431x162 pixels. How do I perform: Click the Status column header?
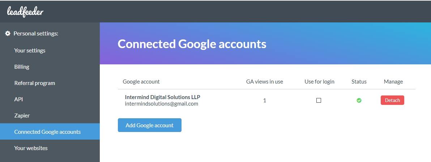[359, 81]
